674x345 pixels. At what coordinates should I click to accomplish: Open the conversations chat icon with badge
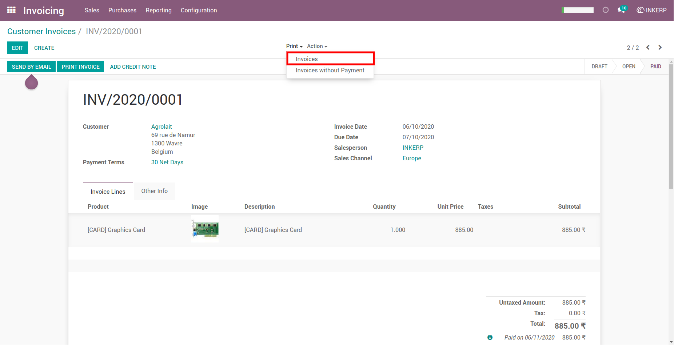tap(622, 9)
